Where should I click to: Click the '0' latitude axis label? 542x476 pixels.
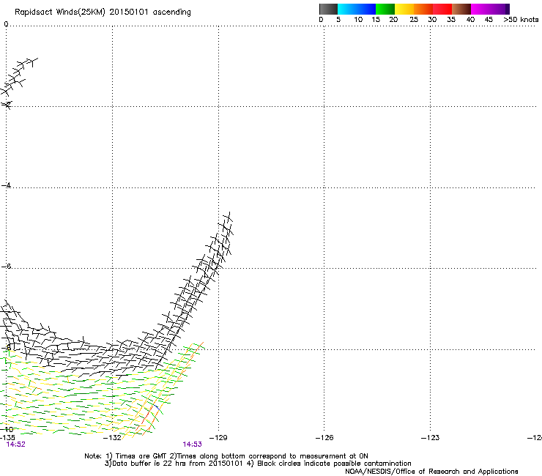6,24
